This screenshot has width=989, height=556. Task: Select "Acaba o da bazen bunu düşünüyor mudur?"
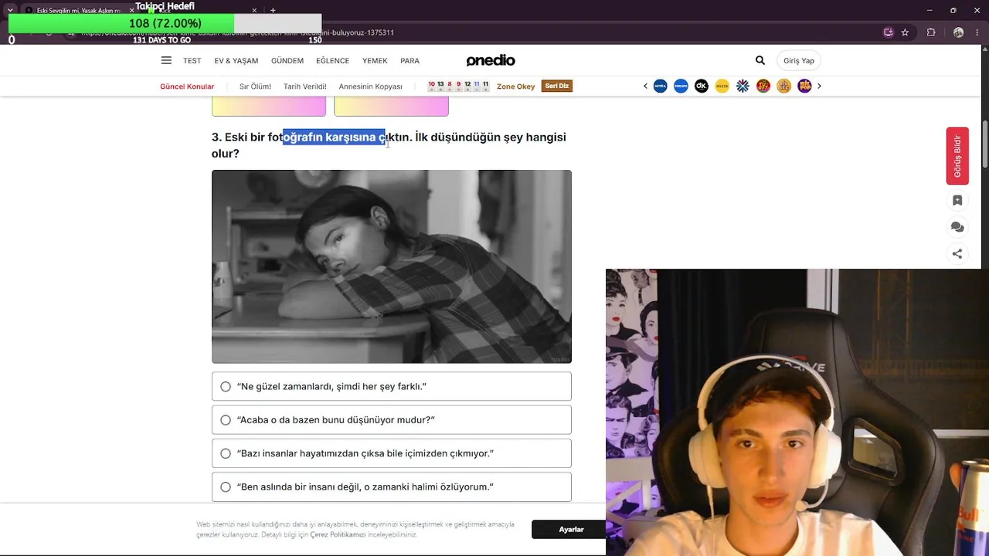[x=392, y=420]
